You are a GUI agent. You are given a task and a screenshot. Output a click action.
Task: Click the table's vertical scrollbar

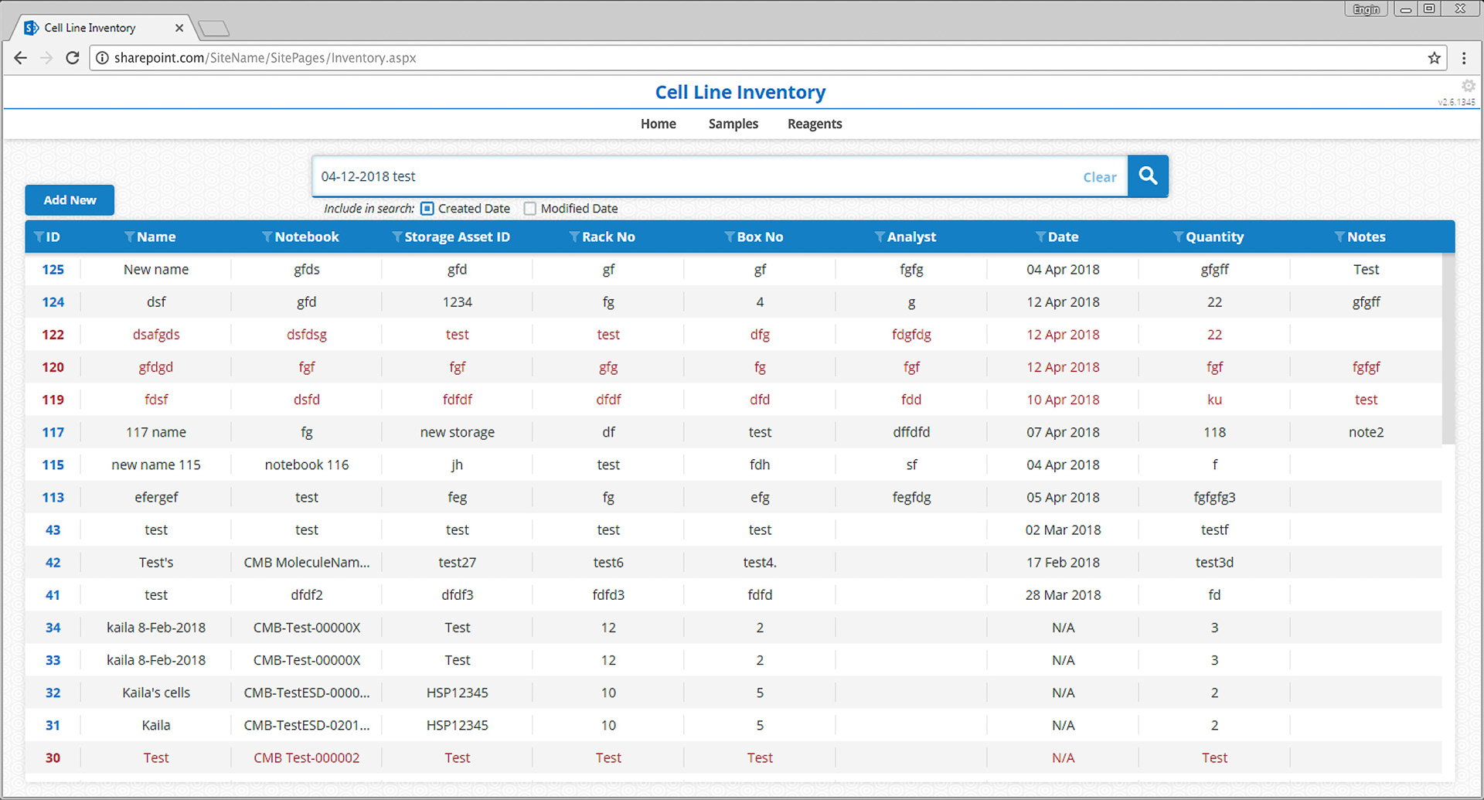[1448, 348]
